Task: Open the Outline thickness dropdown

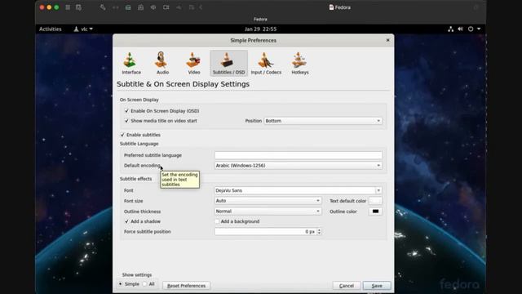Action: point(268,212)
